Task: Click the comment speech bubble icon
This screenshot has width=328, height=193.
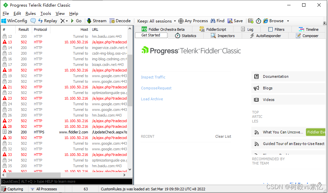Action: pos(33,21)
